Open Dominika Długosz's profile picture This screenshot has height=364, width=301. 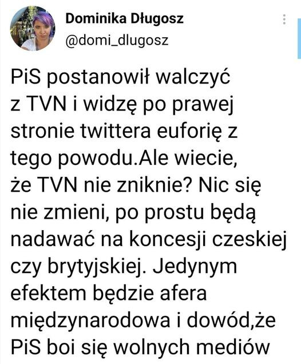click(x=33, y=28)
